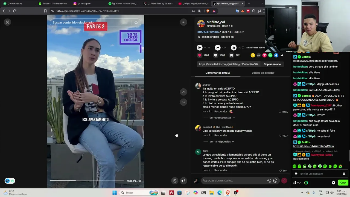Go to the previous video with up arrow
The width and height of the screenshot is (350, 197).
pyautogui.click(x=183, y=92)
